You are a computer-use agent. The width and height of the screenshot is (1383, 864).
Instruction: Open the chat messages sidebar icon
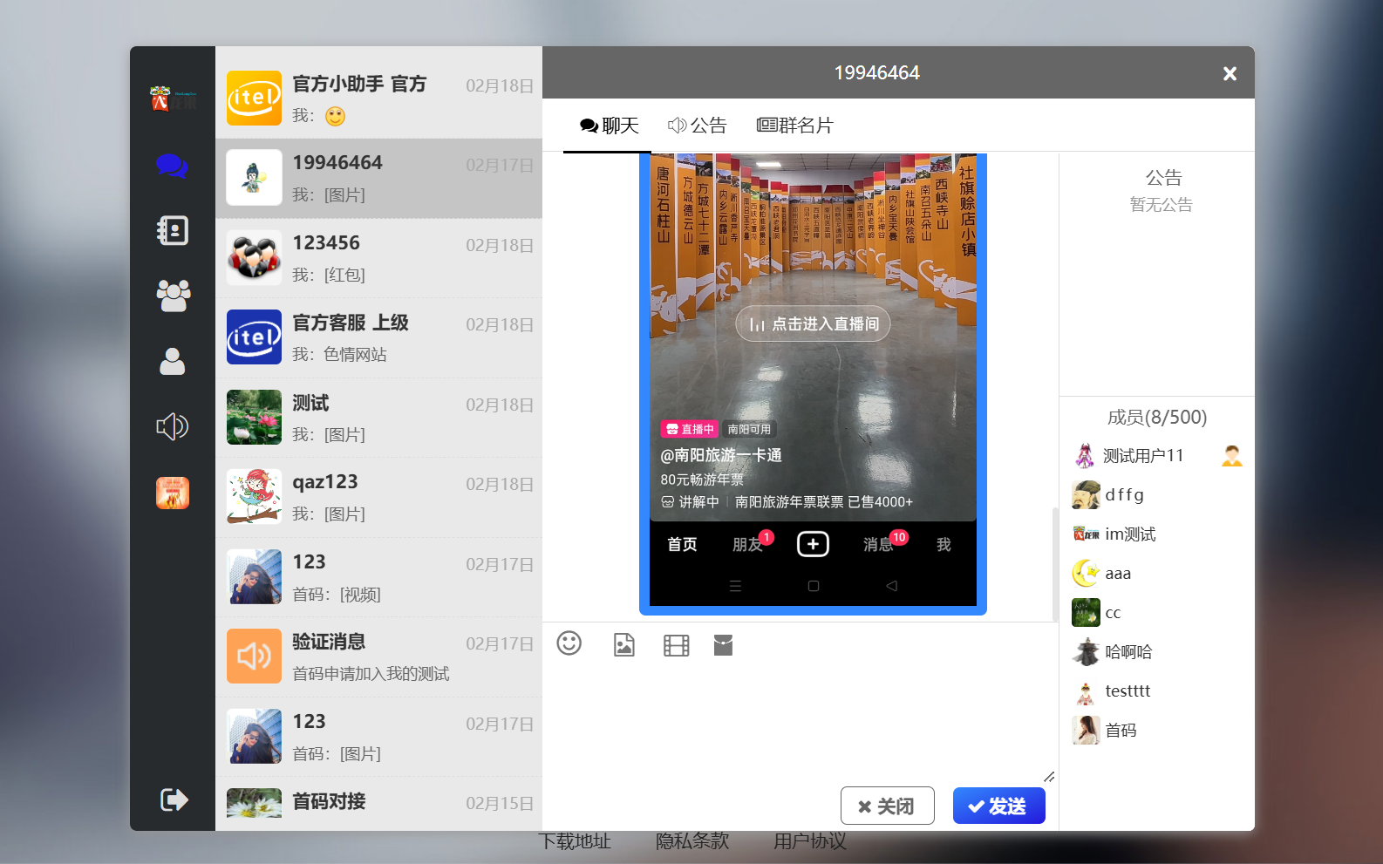click(x=172, y=166)
